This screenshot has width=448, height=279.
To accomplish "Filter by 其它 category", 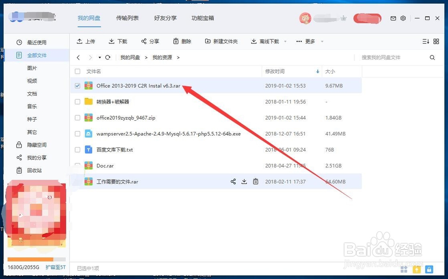I will pyautogui.click(x=32, y=132).
